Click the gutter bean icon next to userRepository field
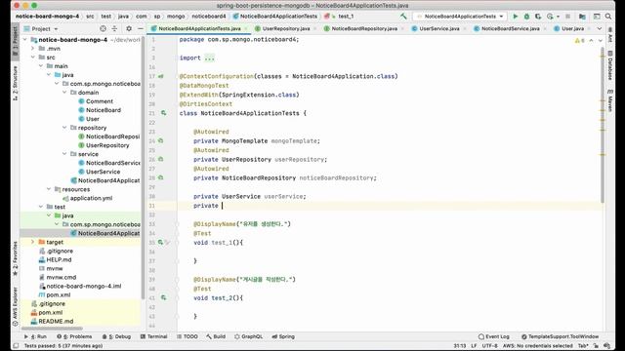The image size is (625, 351). [x=160, y=159]
